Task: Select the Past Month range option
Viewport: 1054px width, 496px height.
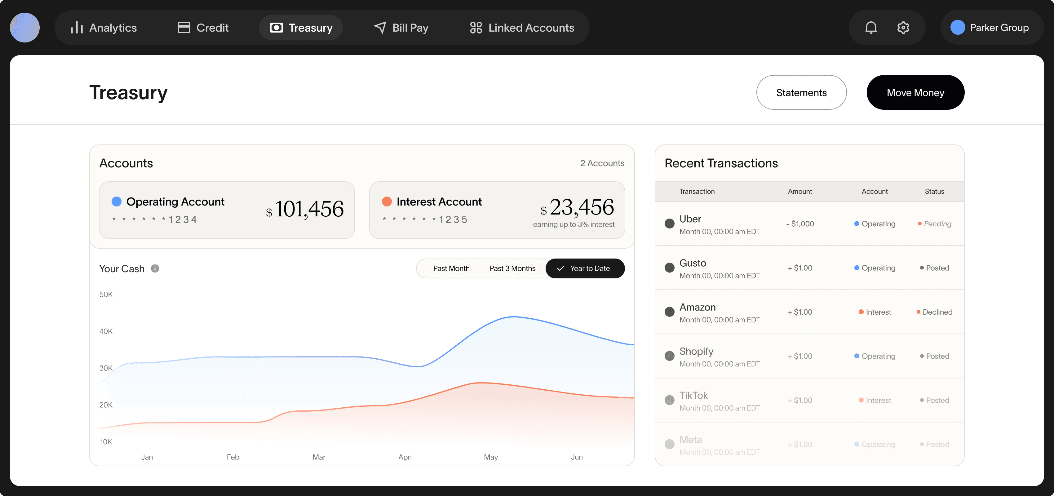Action: [451, 268]
